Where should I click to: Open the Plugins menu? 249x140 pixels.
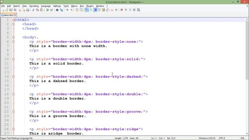[x=90, y=6]
